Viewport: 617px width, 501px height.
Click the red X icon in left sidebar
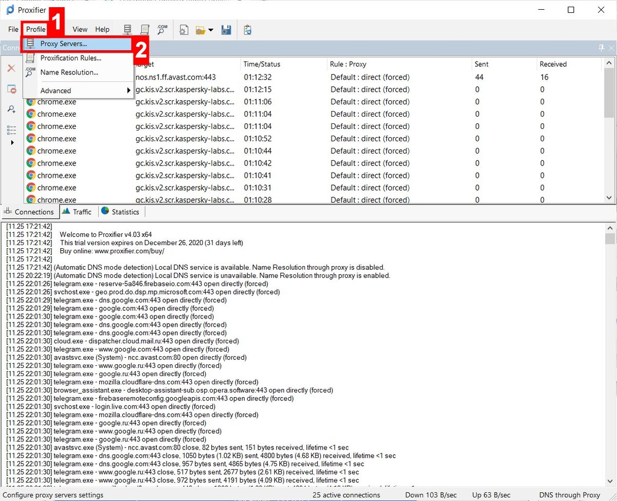(x=11, y=68)
